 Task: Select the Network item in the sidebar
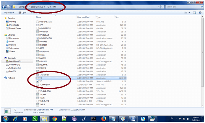(11, 78)
